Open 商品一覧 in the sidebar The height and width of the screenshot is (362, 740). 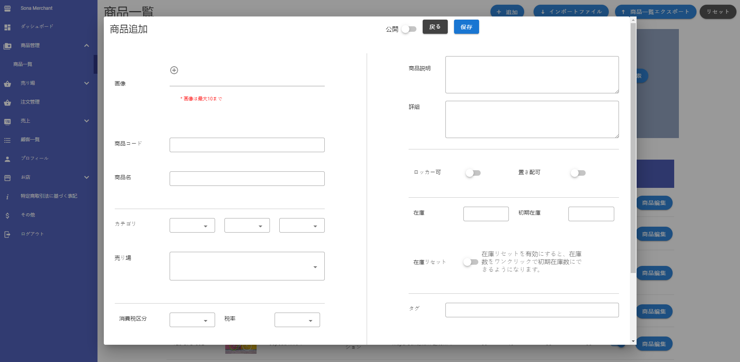[x=23, y=64]
